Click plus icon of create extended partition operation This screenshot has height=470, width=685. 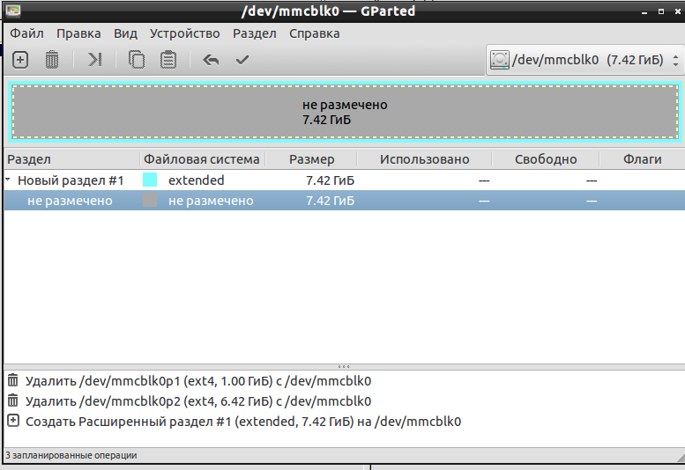(x=13, y=422)
